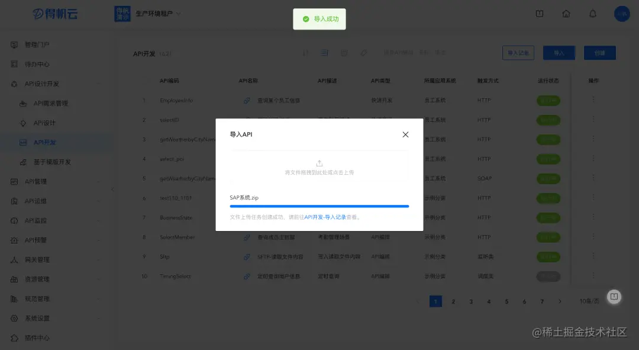Open notifications via the bell icon
This screenshot has width=639, height=350.
point(592,13)
